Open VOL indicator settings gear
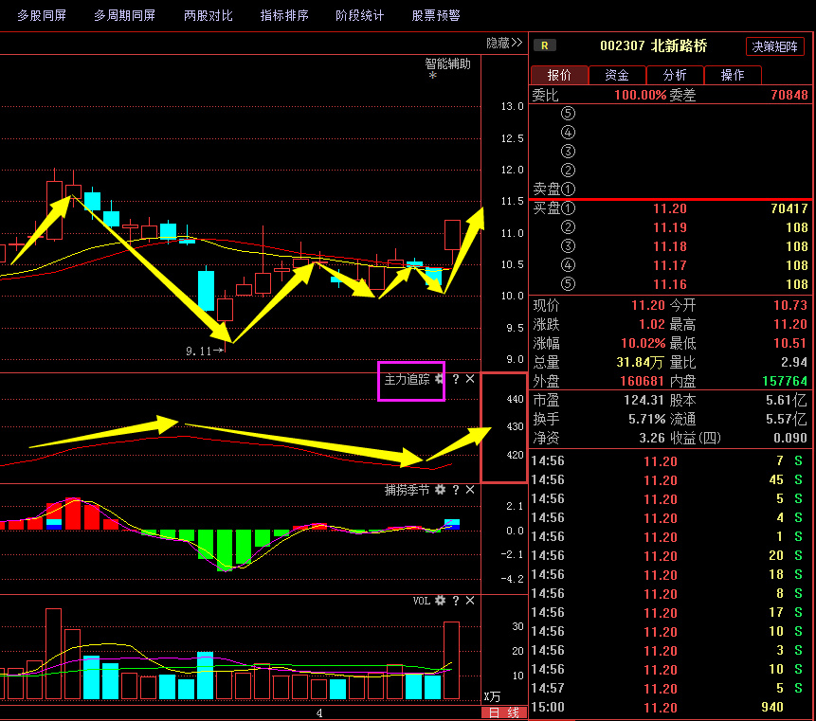816x721 pixels. (440, 601)
